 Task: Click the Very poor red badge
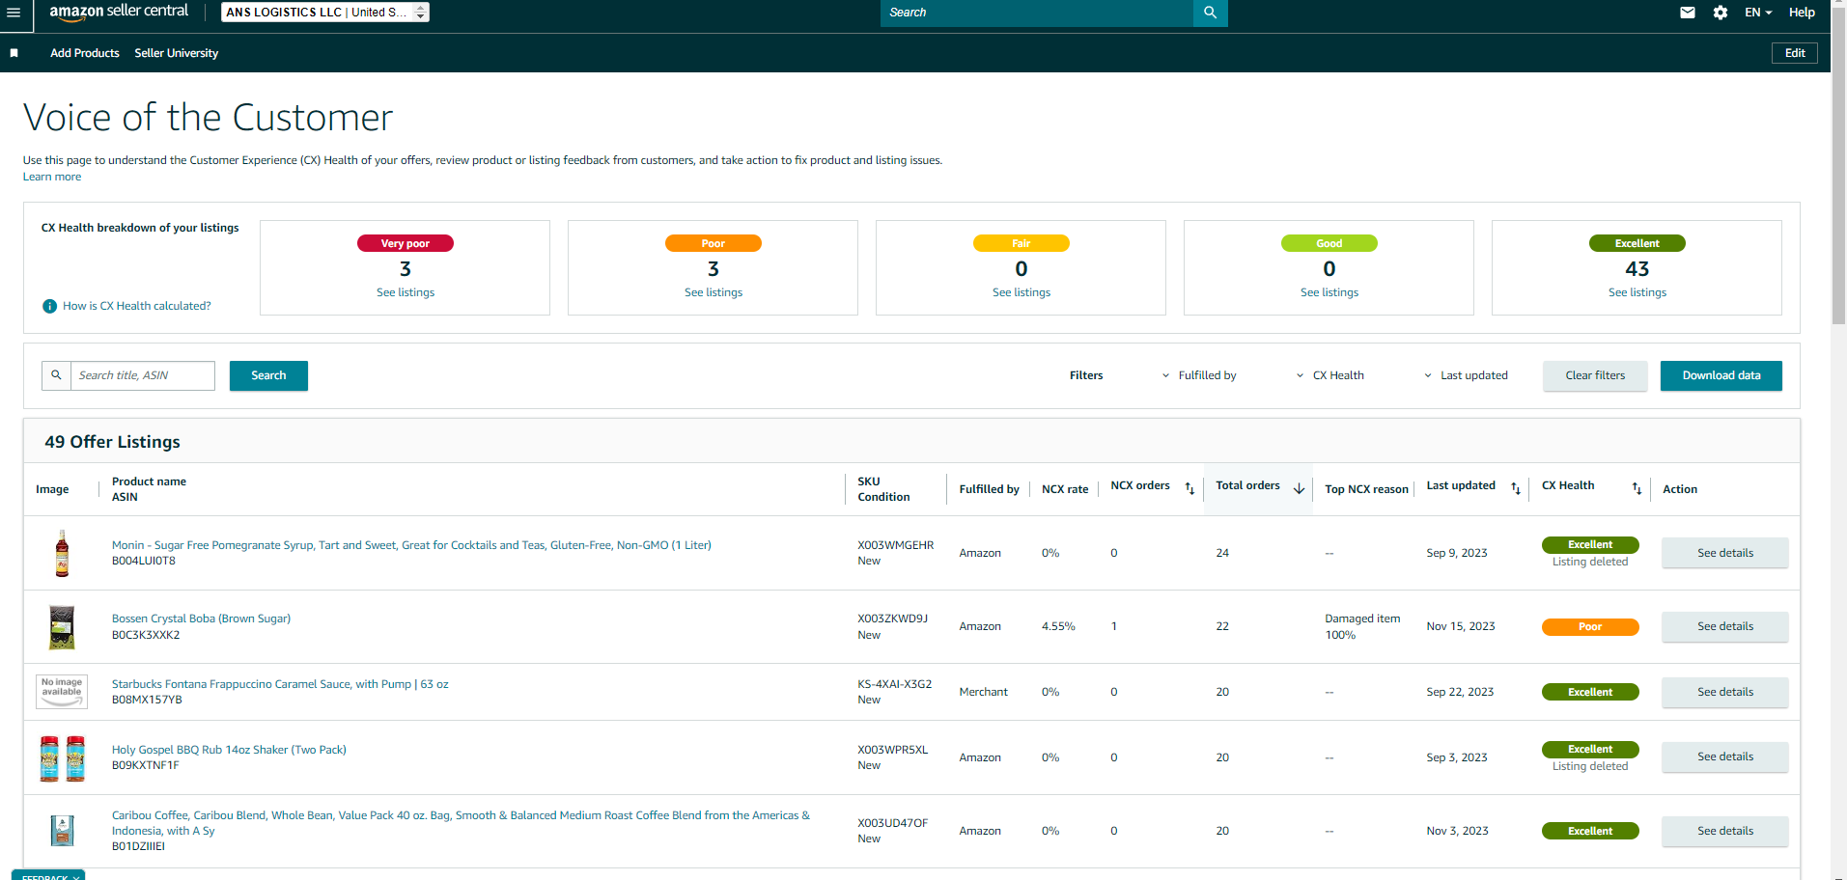406,243
